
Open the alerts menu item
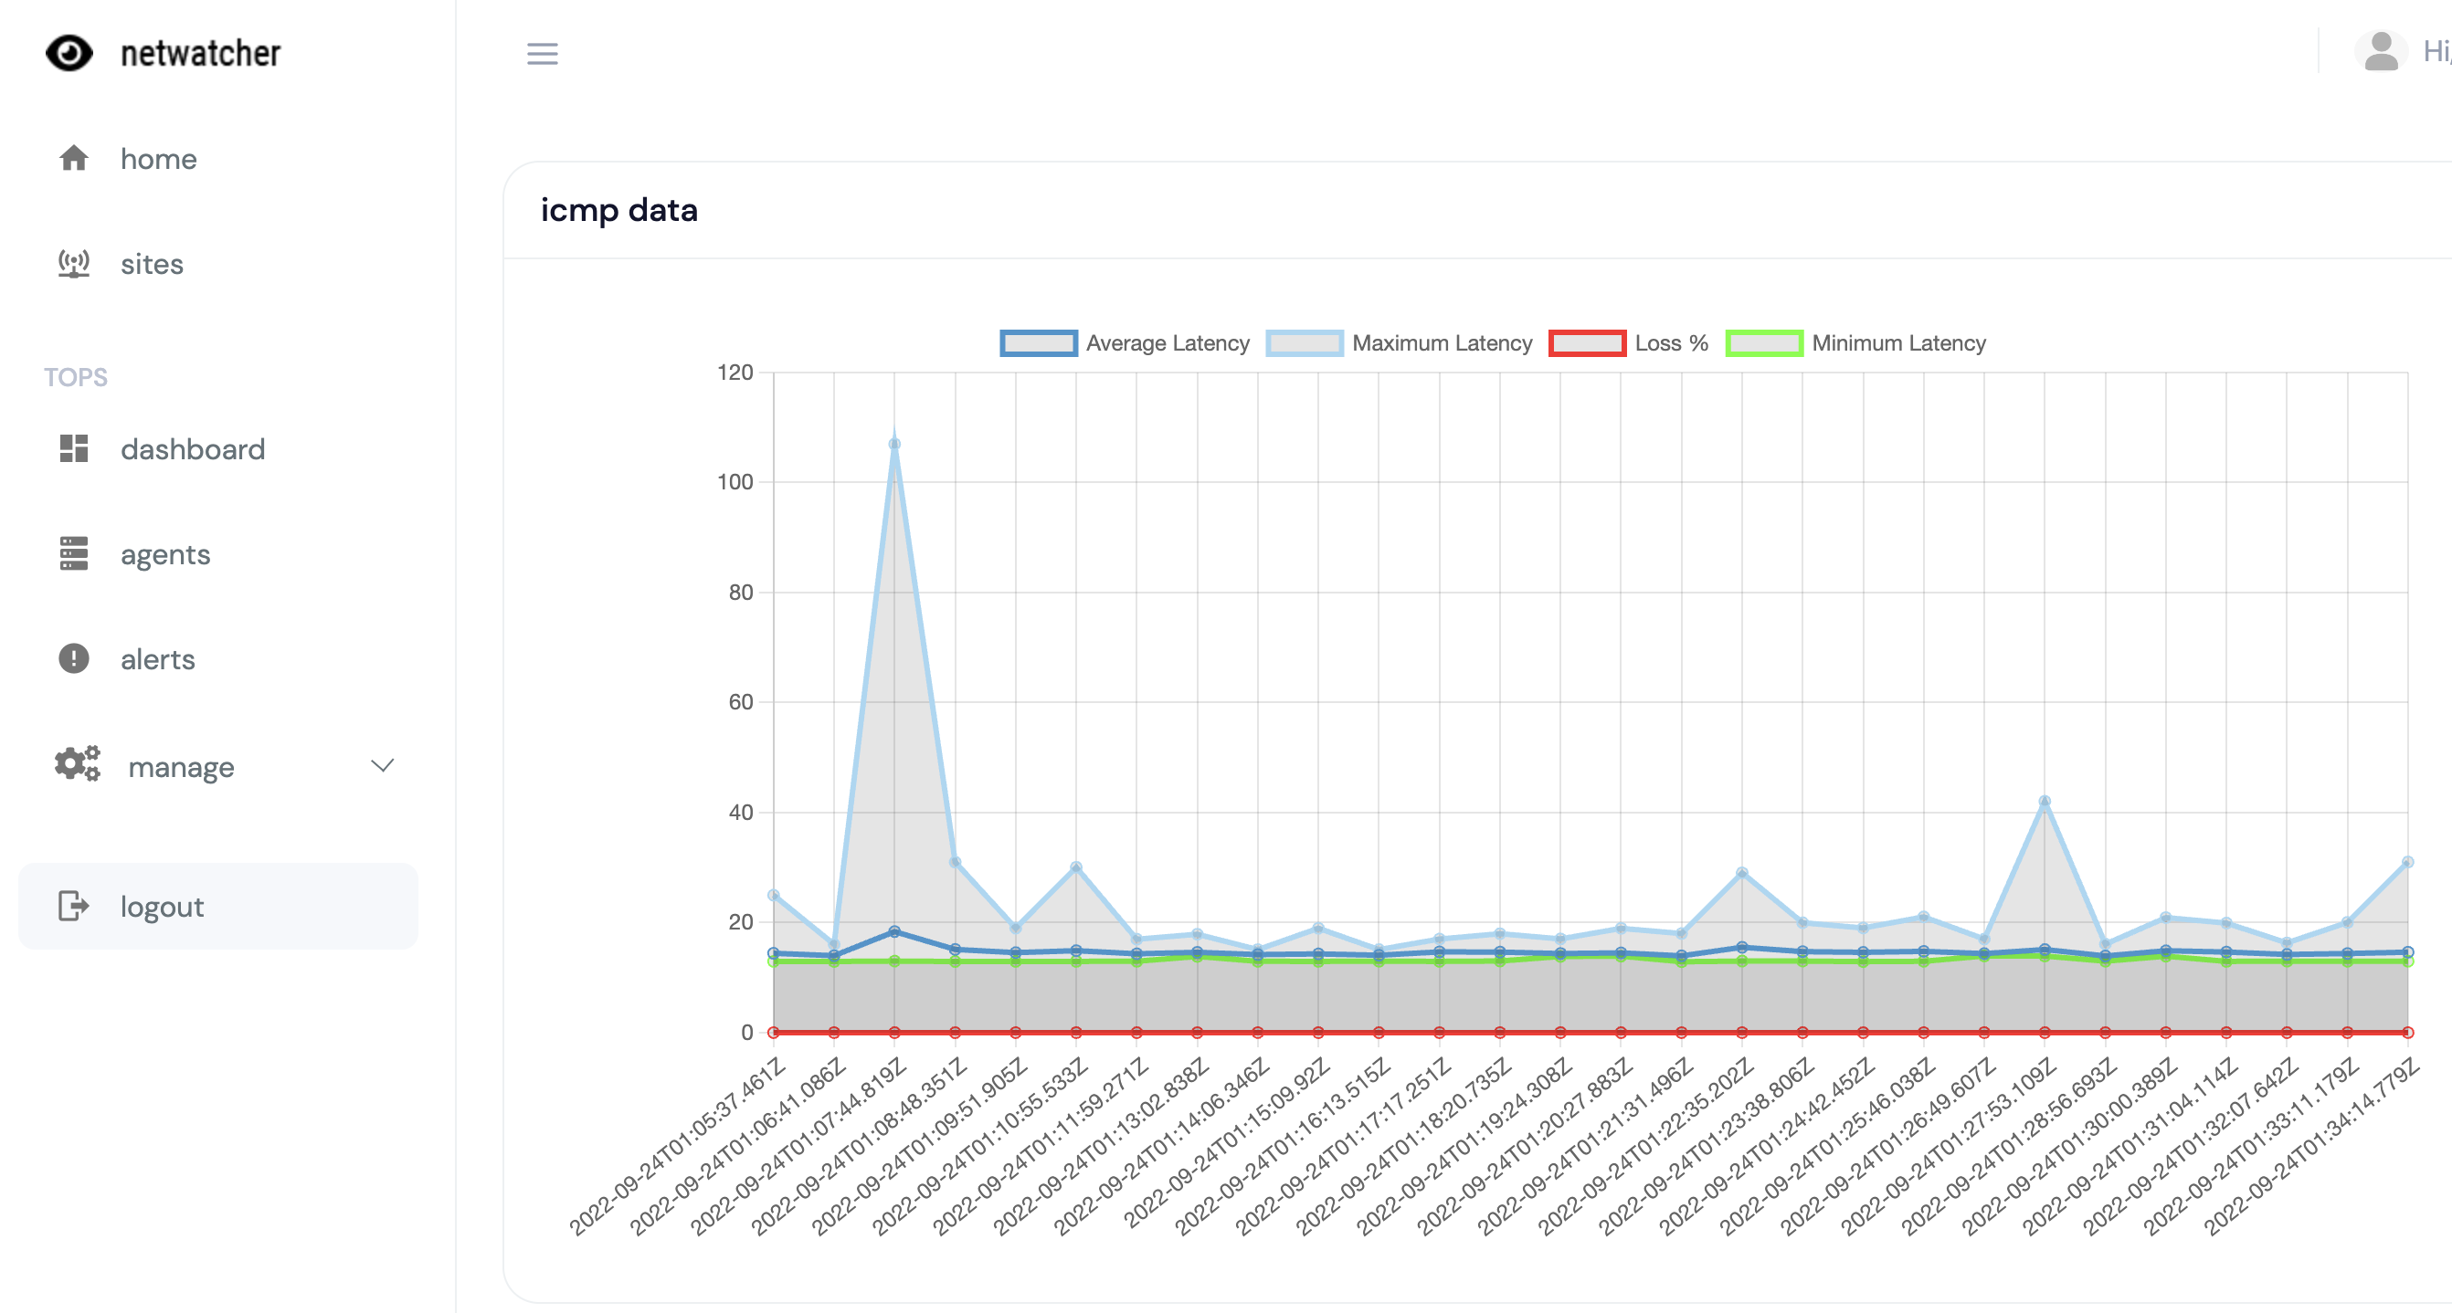pyautogui.click(x=157, y=659)
